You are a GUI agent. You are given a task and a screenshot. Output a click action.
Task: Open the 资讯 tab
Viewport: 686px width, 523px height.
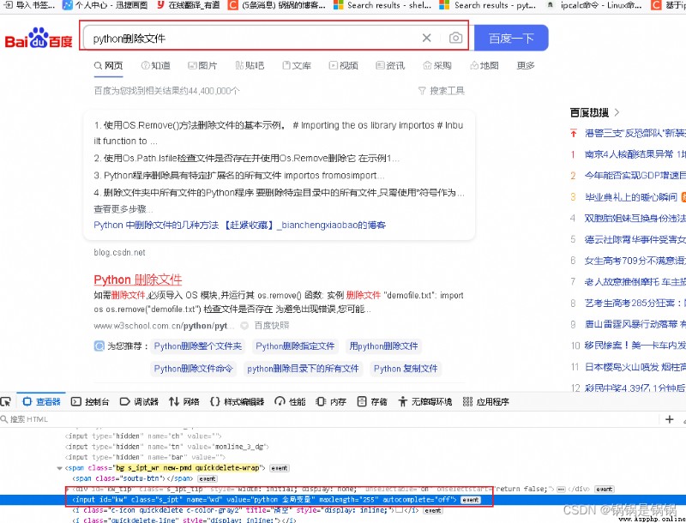coord(390,66)
